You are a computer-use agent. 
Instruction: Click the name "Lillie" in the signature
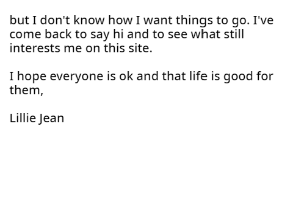23,118
